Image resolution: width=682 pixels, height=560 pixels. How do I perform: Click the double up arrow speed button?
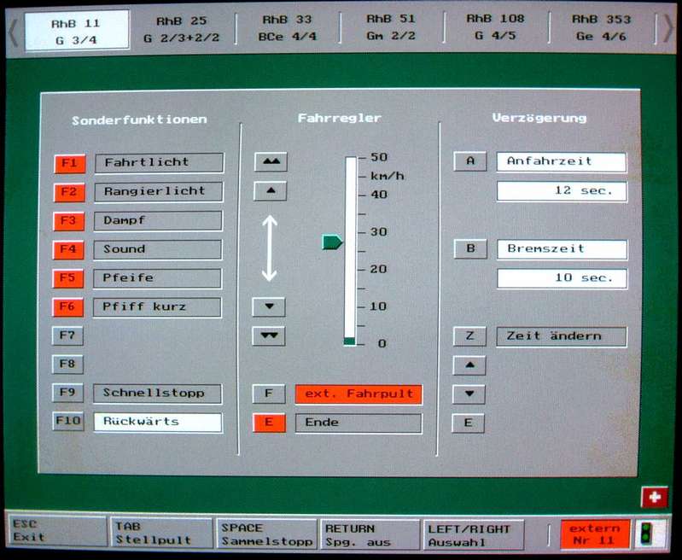[x=270, y=162]
